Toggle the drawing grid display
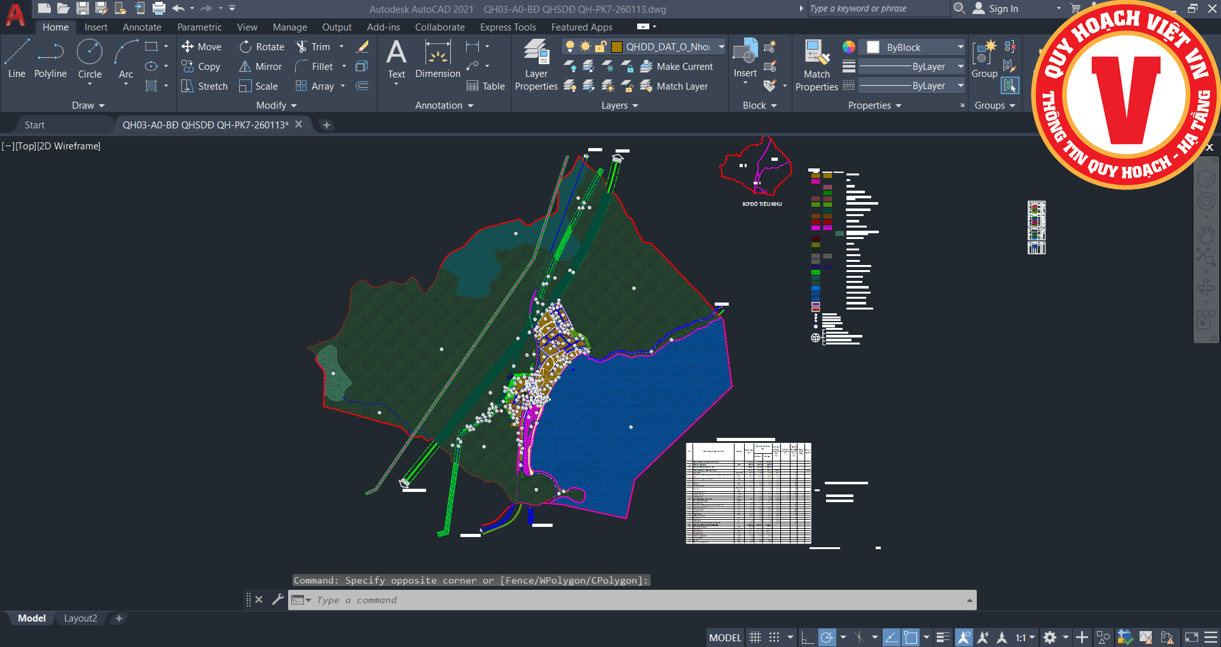 point(755,637)
